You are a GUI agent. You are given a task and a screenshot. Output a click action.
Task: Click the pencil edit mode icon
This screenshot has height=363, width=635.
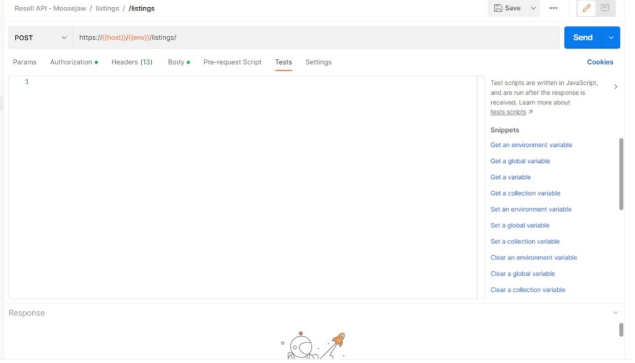(586, 8)
